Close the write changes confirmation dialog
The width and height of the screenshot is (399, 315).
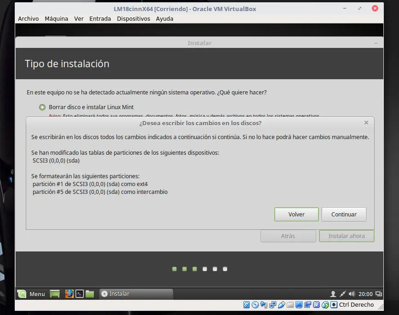(x=366, y=123)
